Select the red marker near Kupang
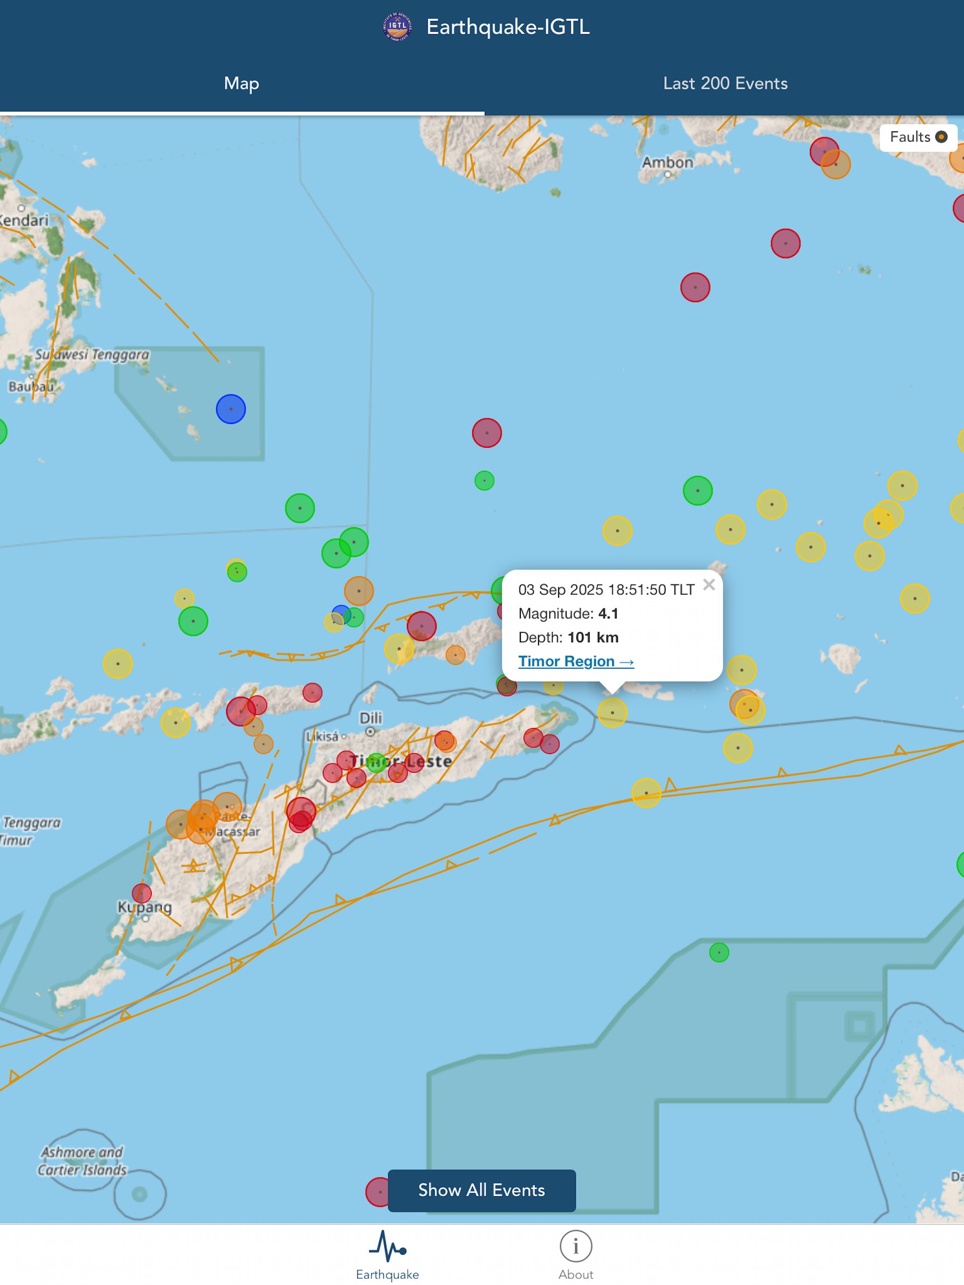 click(142, 893)
